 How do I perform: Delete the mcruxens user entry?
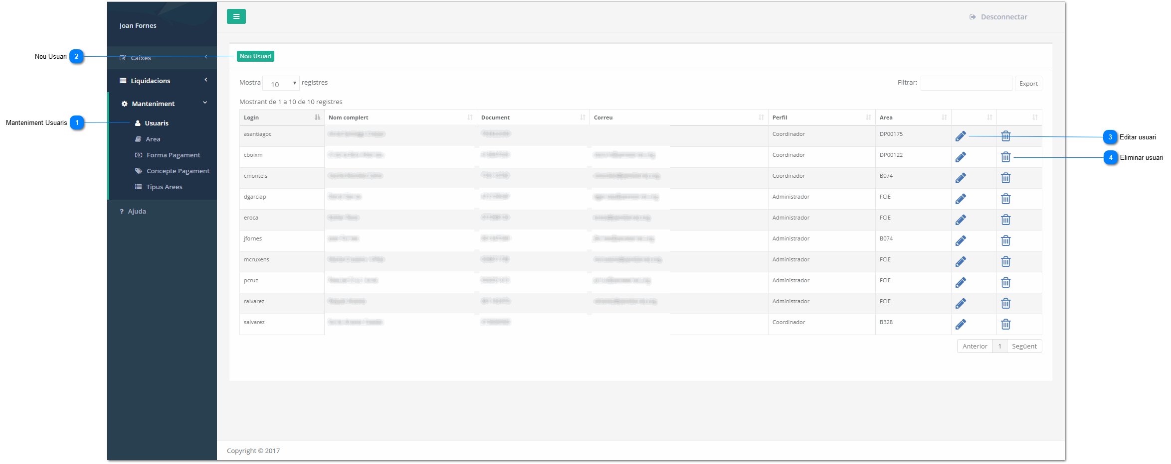(1005, 262)
